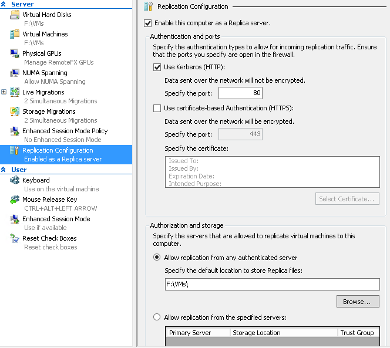Select the Keyboard settings icon
Screen dimensions: 390x348
pyautogui.click(x=15, y=180)
